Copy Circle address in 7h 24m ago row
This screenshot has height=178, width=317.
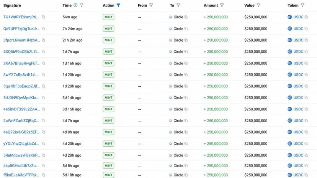click(186, 29)
